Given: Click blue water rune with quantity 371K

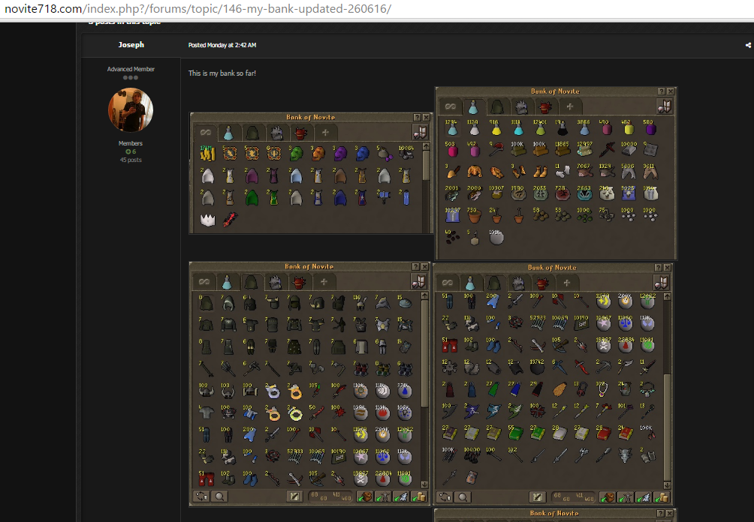Looking at the screenshot, I should [404, 391].
